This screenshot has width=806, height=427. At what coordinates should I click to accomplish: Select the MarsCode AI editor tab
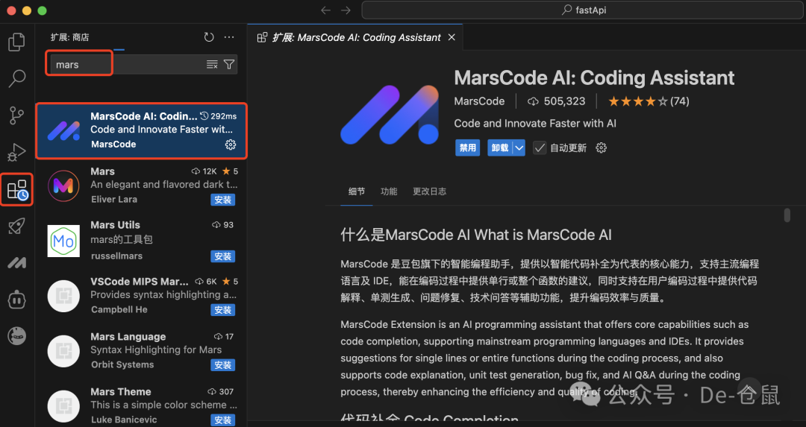coord(355,37)
